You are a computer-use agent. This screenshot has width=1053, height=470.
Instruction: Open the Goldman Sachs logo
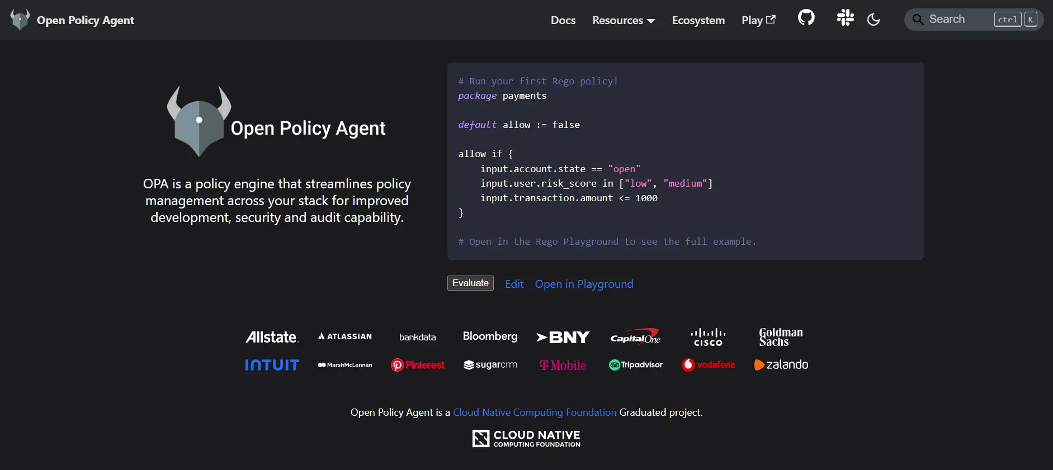[781, 337]
